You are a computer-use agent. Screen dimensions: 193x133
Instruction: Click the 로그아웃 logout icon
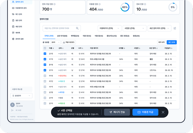pyautogui.click(x=12, y=110)
